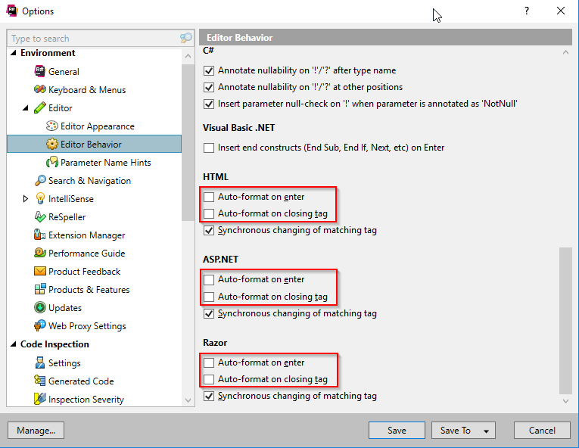Click the Editor Appearance palette icon
This screenshot has width=579, height=448.
[x=51, y=126]
